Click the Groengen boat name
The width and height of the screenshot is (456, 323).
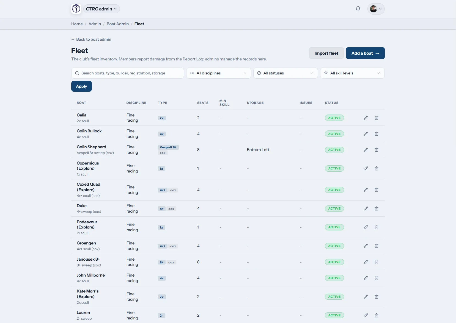[x=86, y=243]
